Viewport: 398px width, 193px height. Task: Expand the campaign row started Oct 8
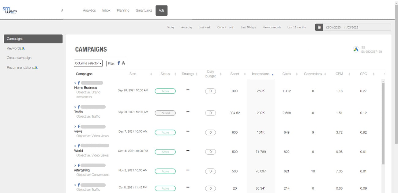(75, 185)
